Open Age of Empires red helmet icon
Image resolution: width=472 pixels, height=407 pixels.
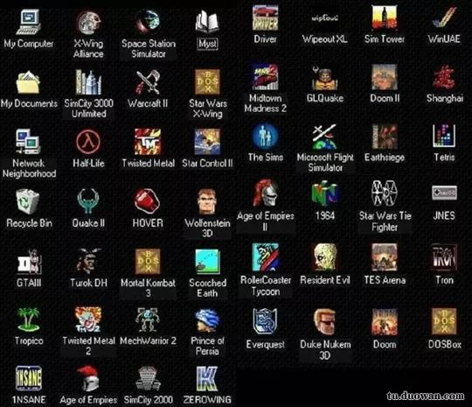(88, 378)
